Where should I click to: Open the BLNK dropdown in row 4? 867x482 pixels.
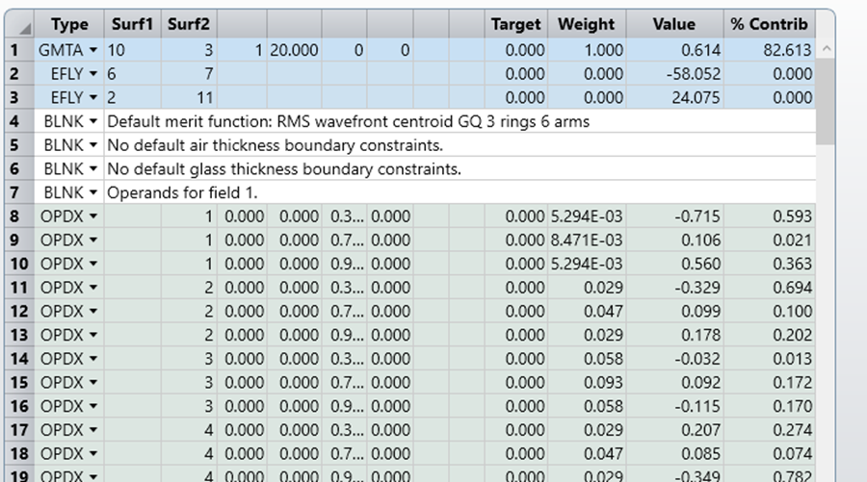click(92, 122)
